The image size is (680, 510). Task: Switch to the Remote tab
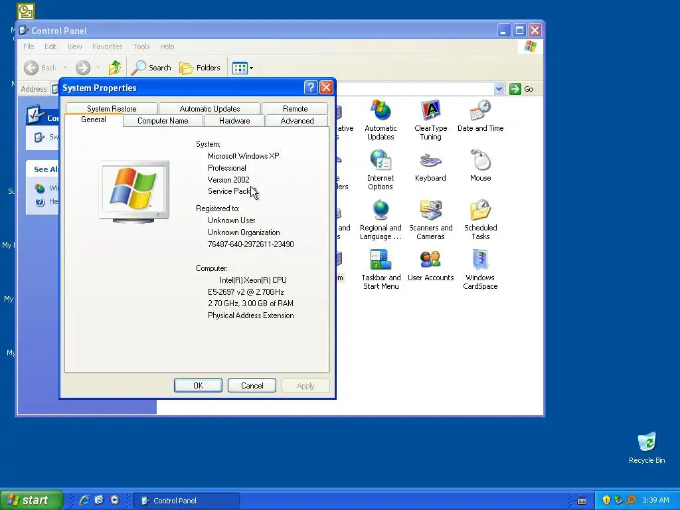pos(295,108)
